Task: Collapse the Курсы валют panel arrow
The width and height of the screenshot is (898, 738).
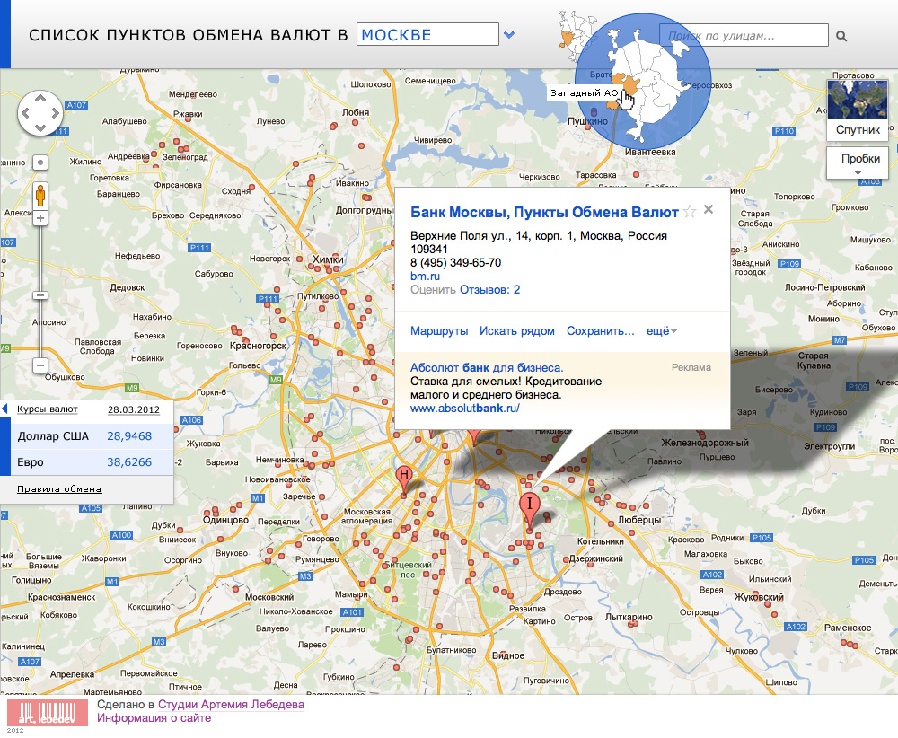Action: pyautogui.click(x=5, y=409)
